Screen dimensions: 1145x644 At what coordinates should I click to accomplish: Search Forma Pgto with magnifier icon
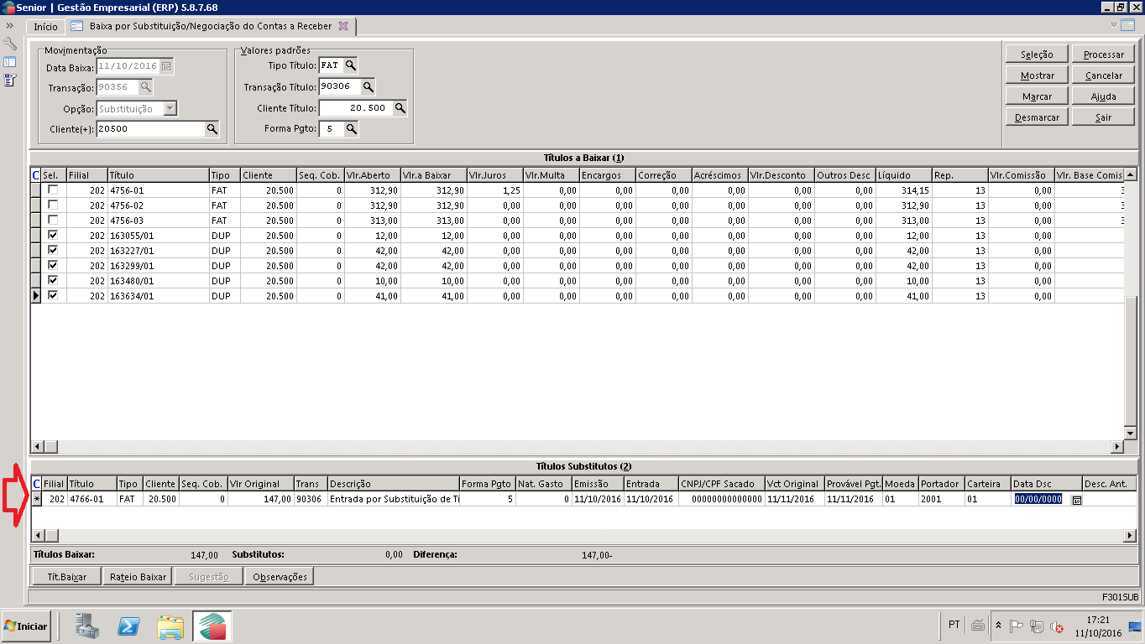[351, 129]
